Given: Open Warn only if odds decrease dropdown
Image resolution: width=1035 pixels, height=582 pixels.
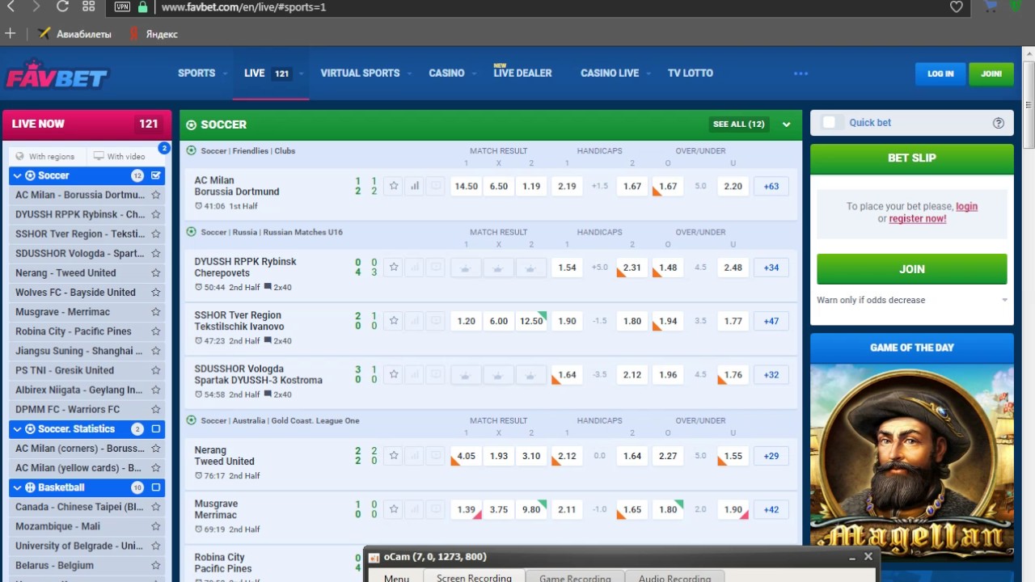Looking at the screenshot, I should (x=912, y=300).
